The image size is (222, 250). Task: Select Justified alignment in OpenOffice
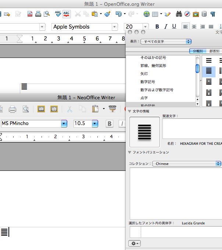[211, 26]
